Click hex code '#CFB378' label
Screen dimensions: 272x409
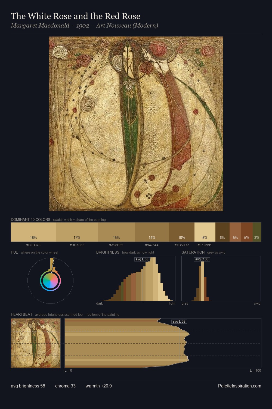33,245
